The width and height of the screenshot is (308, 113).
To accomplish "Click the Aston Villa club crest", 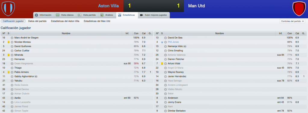I will [8, 9].
